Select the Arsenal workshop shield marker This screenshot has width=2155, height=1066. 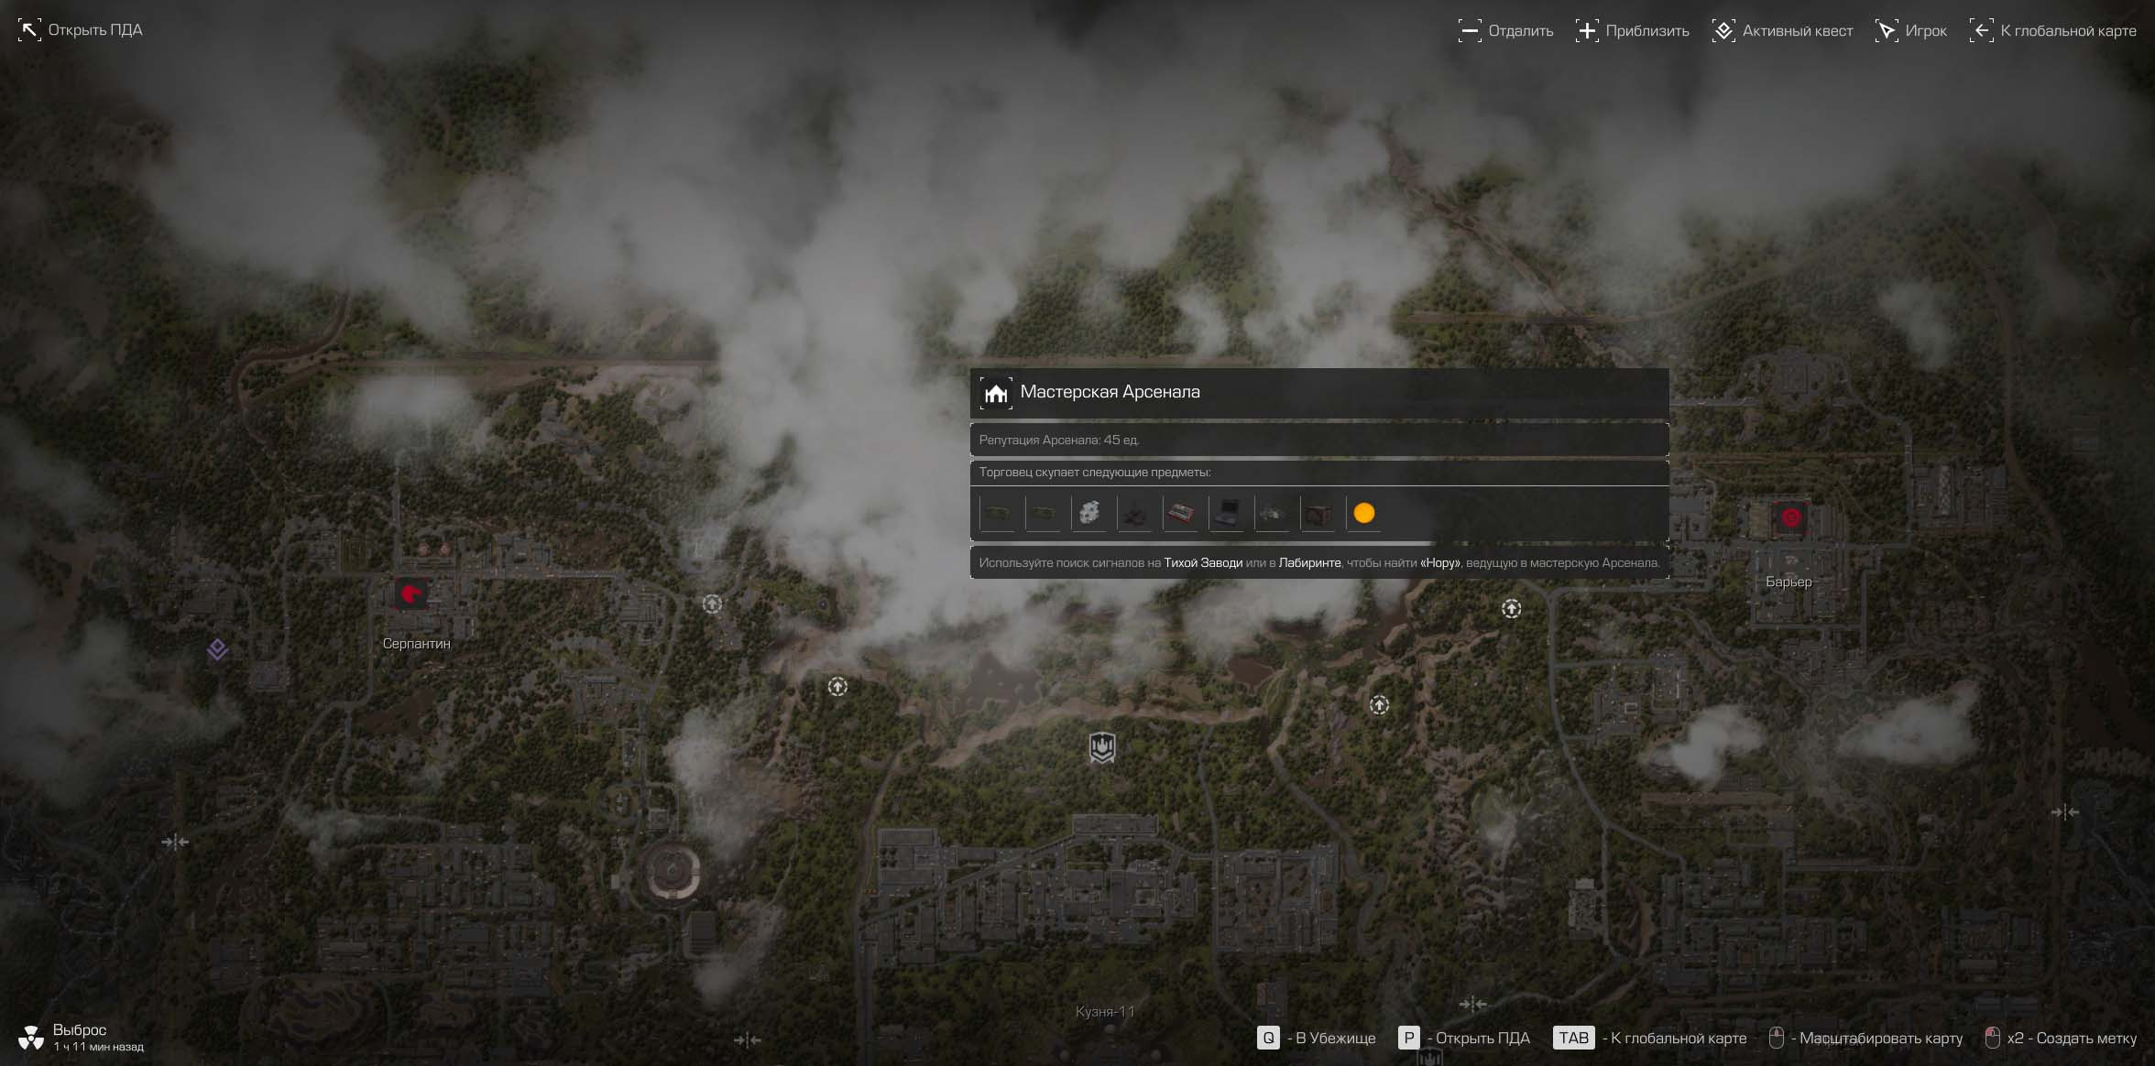(x=1101, y=747)
